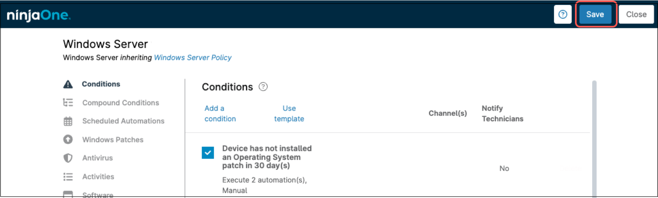Save the policy changes
Screen dimensions: 658x198
(x=595, y=14)
